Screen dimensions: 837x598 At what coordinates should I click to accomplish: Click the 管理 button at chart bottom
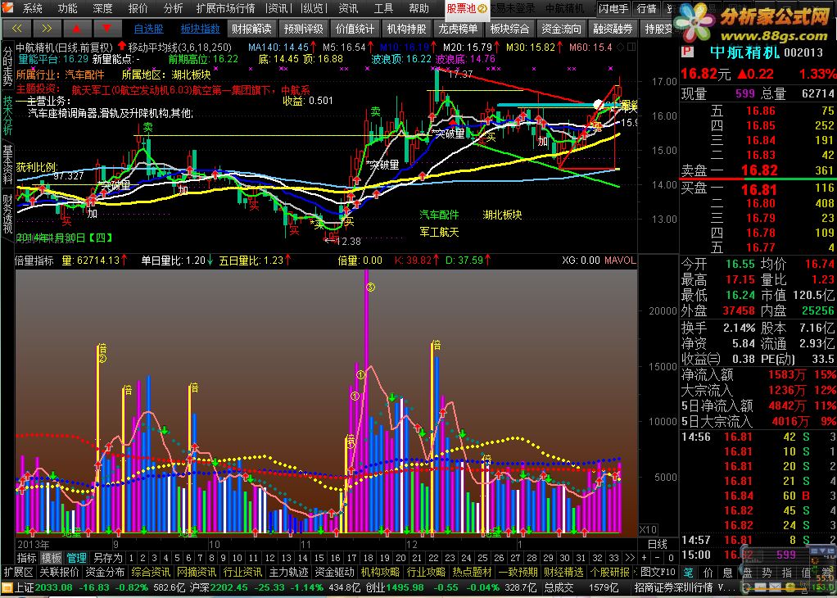[76, 558]
